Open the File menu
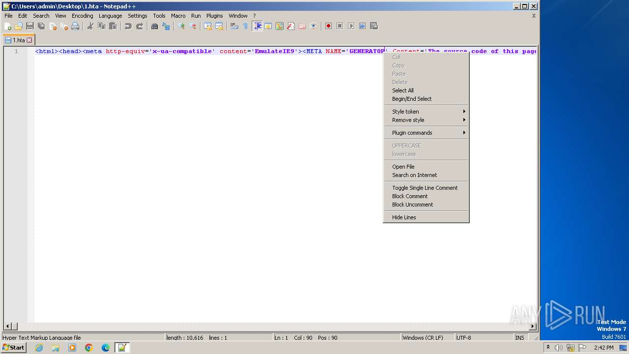This screenshot has width=629, height=354. click(8, 16)
